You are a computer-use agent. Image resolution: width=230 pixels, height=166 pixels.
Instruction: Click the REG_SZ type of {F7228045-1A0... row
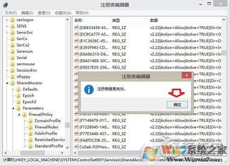(119, 127)
